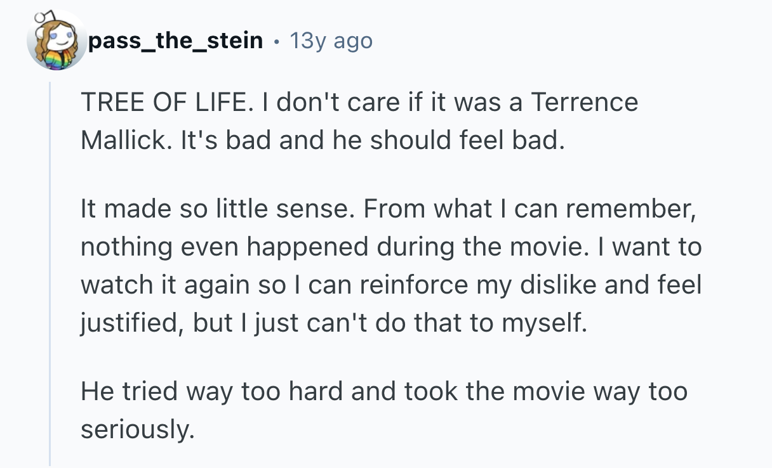This screenshot has height=468, width=772.
Task: Click the "13y ago" comment timestamp
Action: pyautogui.click(x=331, y=41)
